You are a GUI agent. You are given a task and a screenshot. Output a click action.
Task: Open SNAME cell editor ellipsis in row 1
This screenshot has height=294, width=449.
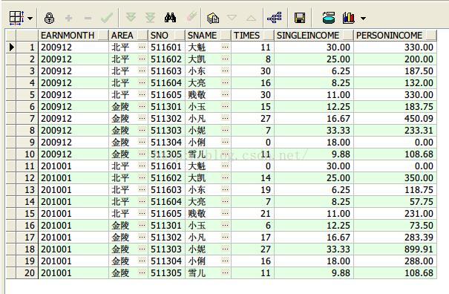click(225, 47)
